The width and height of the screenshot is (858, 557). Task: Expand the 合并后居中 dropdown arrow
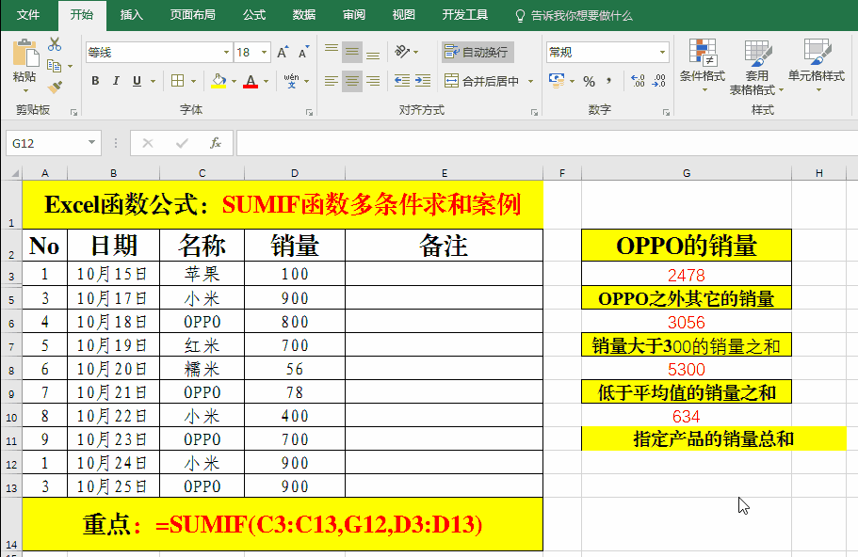(530, 82)
